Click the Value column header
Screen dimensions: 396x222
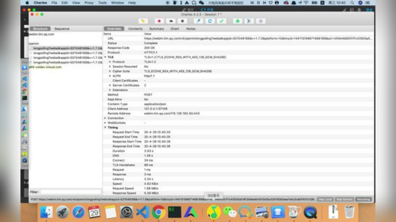[147, 34]
